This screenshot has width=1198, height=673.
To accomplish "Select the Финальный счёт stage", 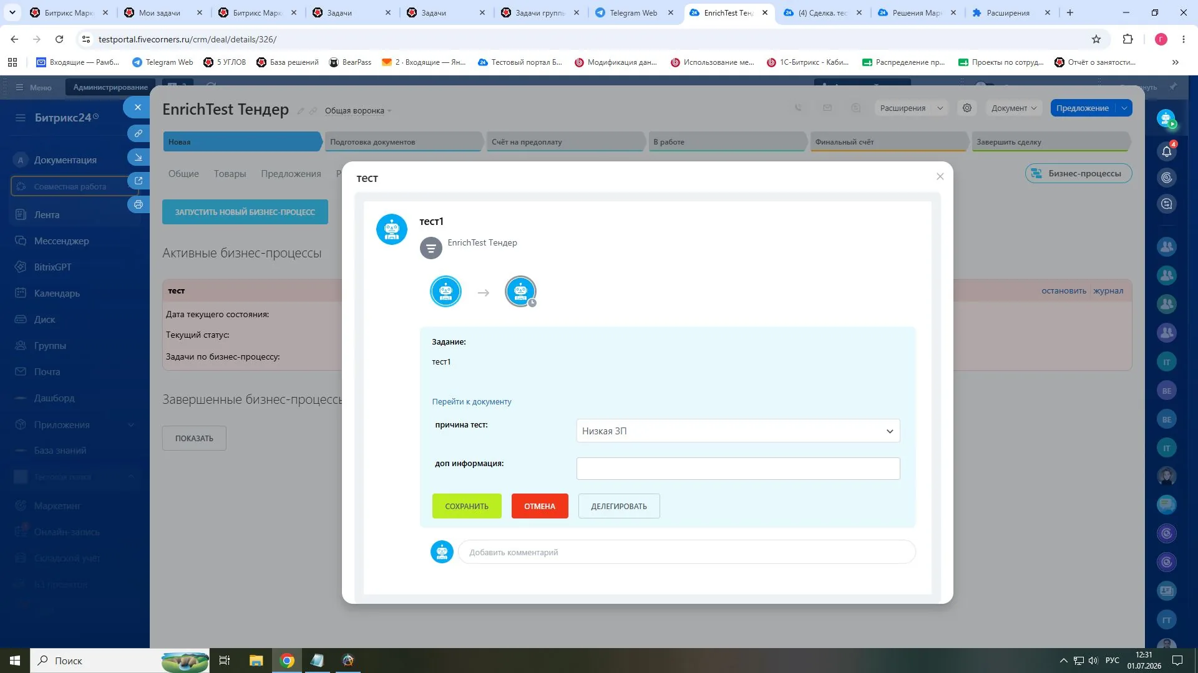I will [889, 141].
